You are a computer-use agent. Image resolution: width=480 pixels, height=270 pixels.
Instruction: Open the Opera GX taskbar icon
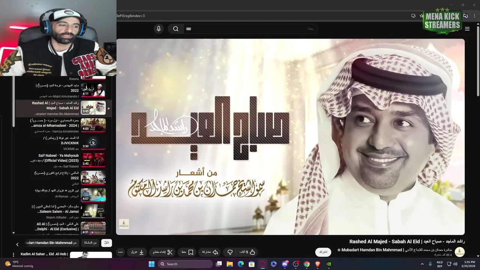pyautogui.click(x=263, y=264)
